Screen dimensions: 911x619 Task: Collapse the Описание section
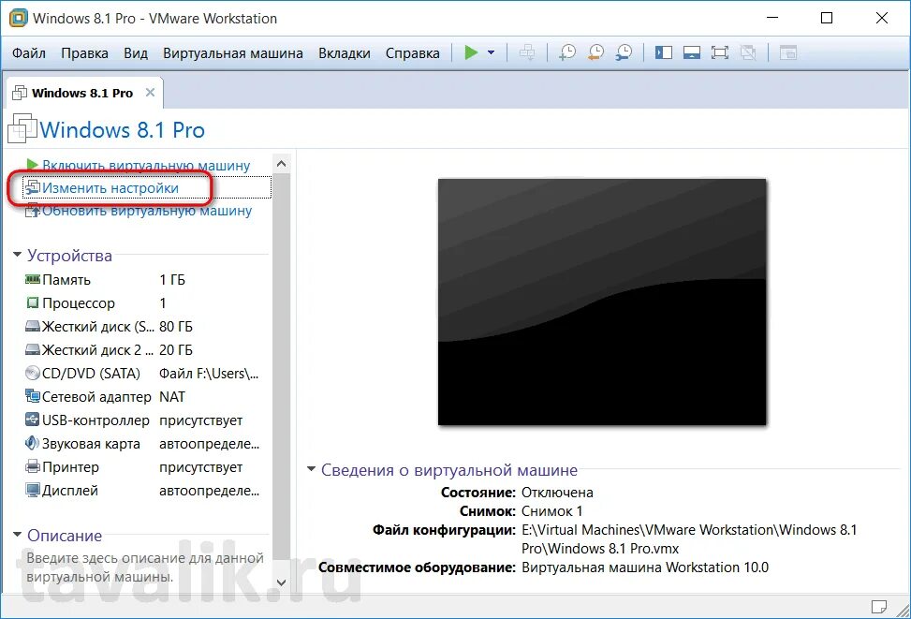17,535
